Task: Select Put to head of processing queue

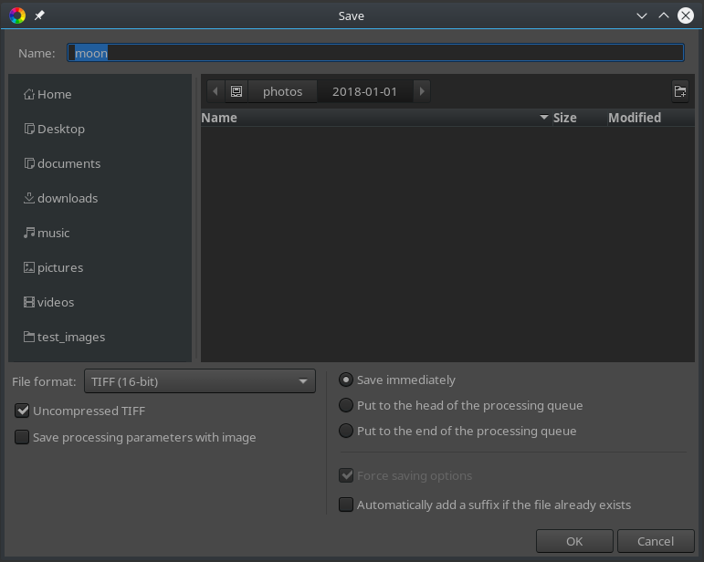Action: (x=346, y=406)
